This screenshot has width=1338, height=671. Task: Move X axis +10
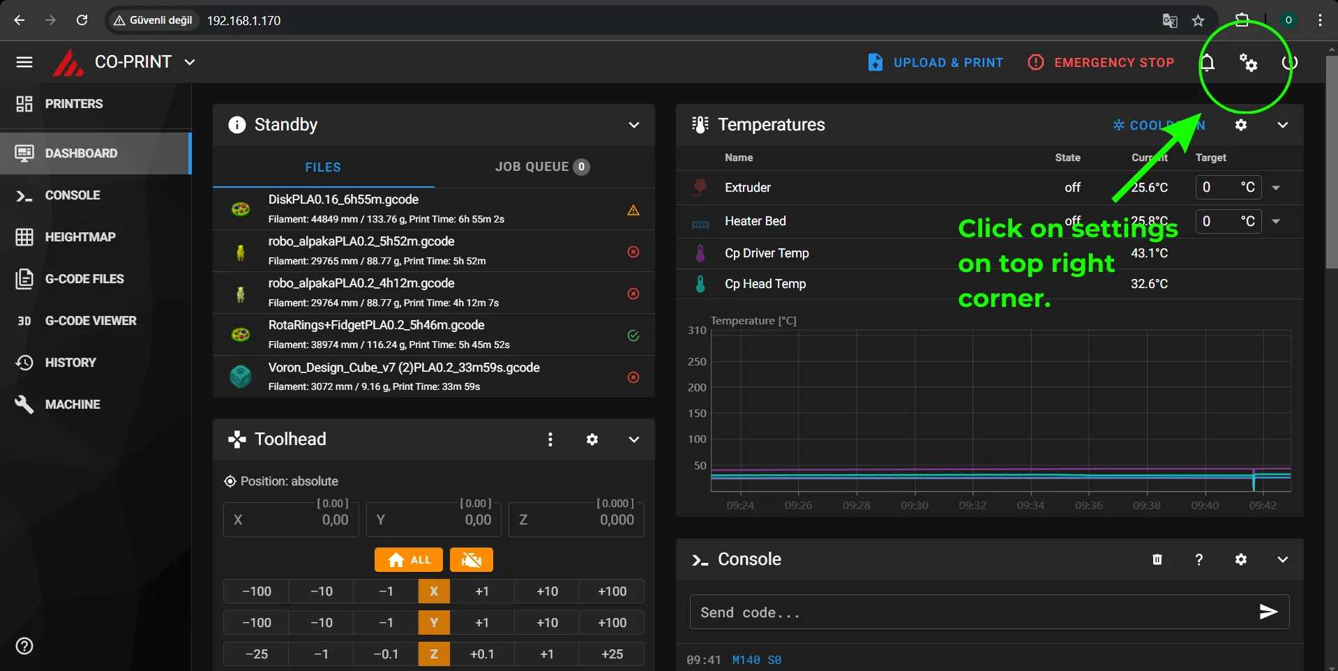pyautogui.click(x=547, y=591)
